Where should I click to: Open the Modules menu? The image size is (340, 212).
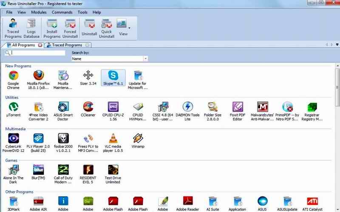[39, 12]
